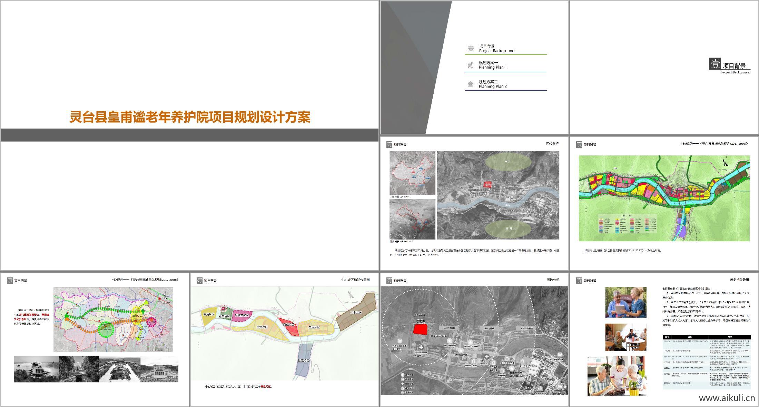Click the star icon above 灵台县公安局
The width and height of the screenshot is (759, 407).
click(x=461, y=350)
